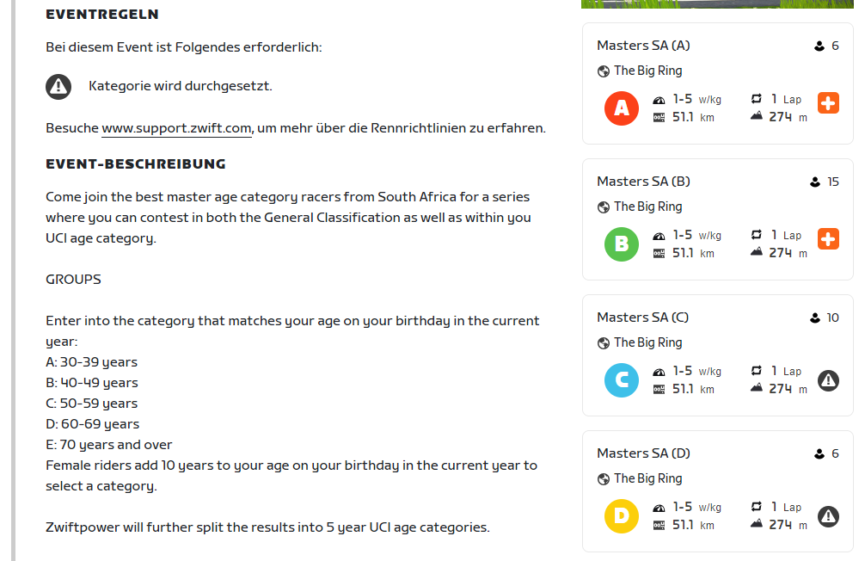Viewport: 865px width, 561px height.
Task: Click the globe icon in Masters SA (A)
Action: pyautogui.click(x=603, y=71)
